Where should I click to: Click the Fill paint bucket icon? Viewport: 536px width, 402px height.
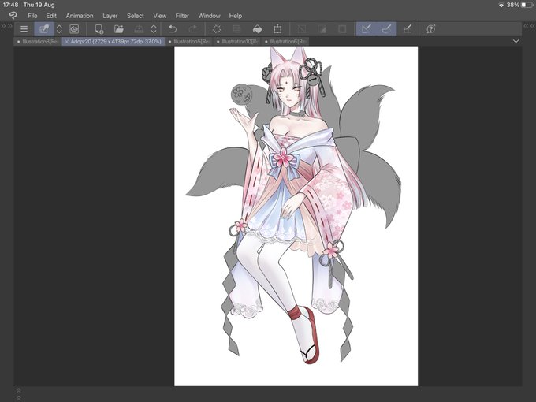tap(257, 29)
